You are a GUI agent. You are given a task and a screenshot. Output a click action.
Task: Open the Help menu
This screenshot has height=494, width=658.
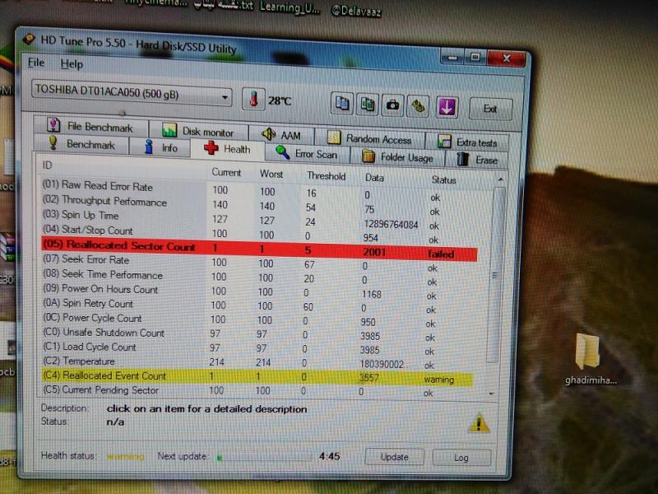pyautogui.click(x=72, y=64)
